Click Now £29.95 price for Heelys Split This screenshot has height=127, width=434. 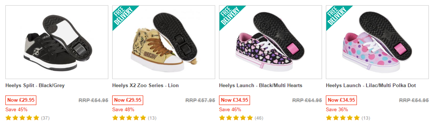(x=21, y=100)
